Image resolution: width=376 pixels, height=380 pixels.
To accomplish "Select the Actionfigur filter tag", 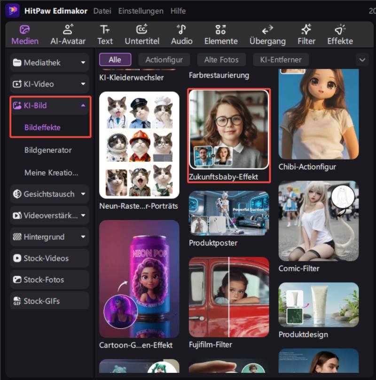I will click(x=164, y=60).
